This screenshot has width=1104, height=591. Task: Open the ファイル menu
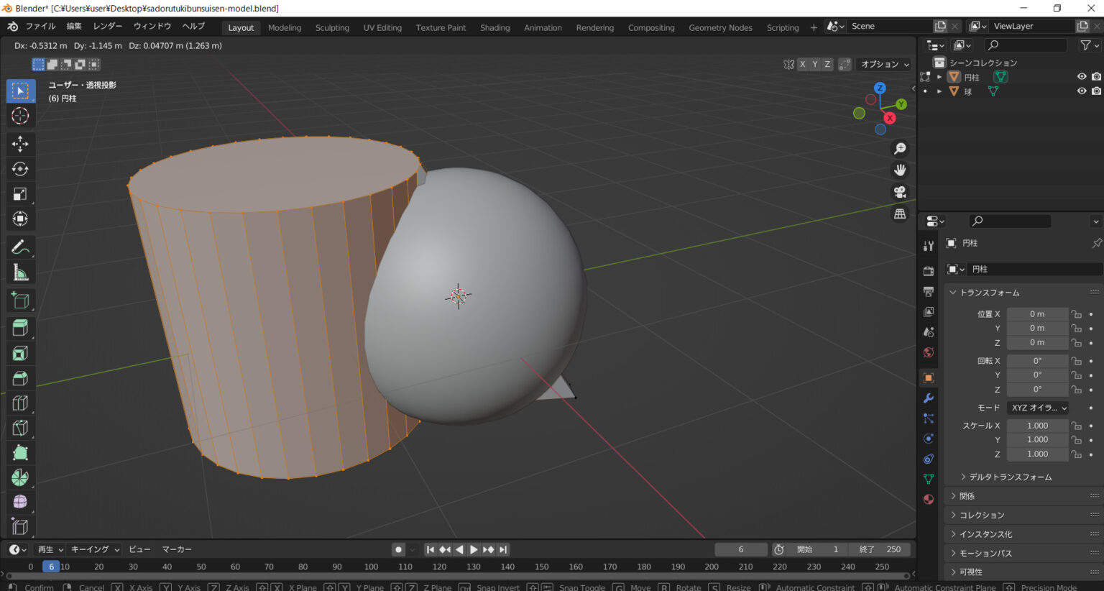pos(40,26)
